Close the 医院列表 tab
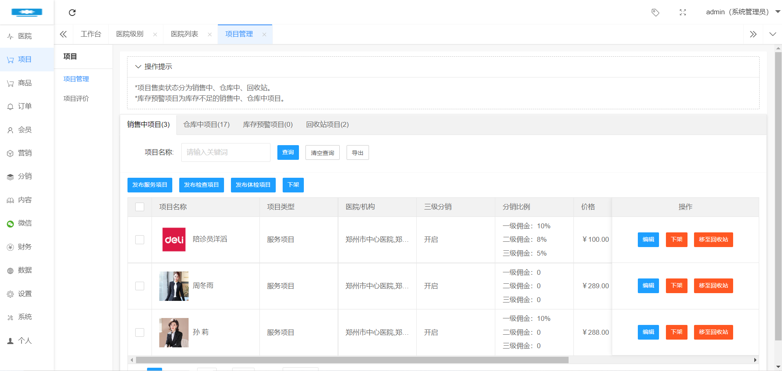The image size is (782, 371). (210, 35)
